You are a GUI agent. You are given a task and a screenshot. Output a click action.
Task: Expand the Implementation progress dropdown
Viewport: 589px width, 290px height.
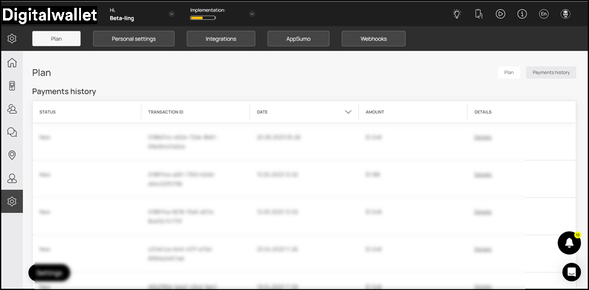click(x=252, y=14)
